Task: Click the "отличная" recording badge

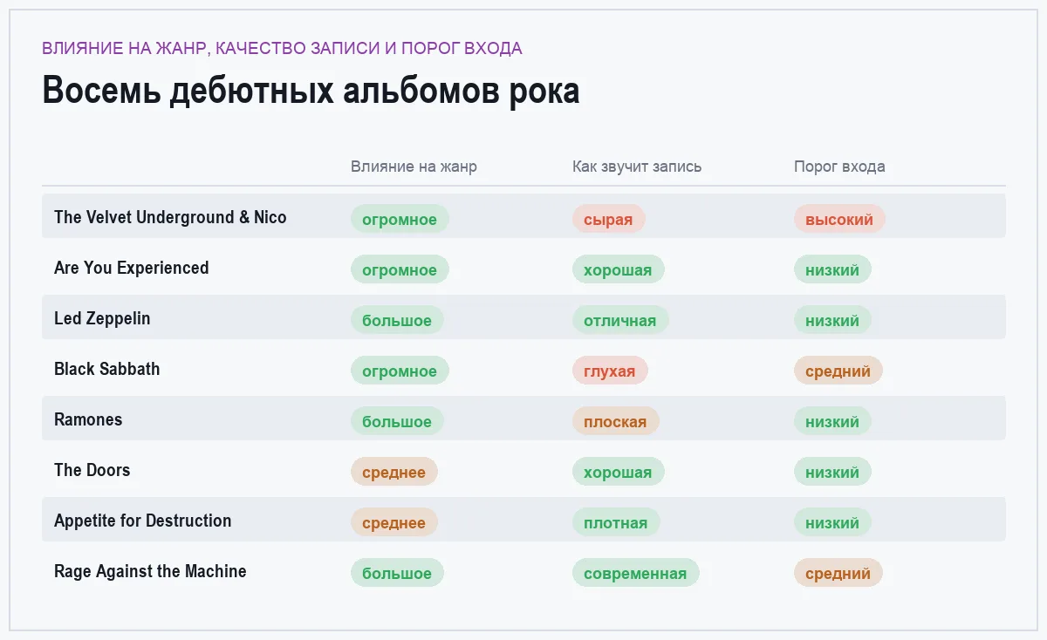Action: pyautogui.click(x=620, y=320)
